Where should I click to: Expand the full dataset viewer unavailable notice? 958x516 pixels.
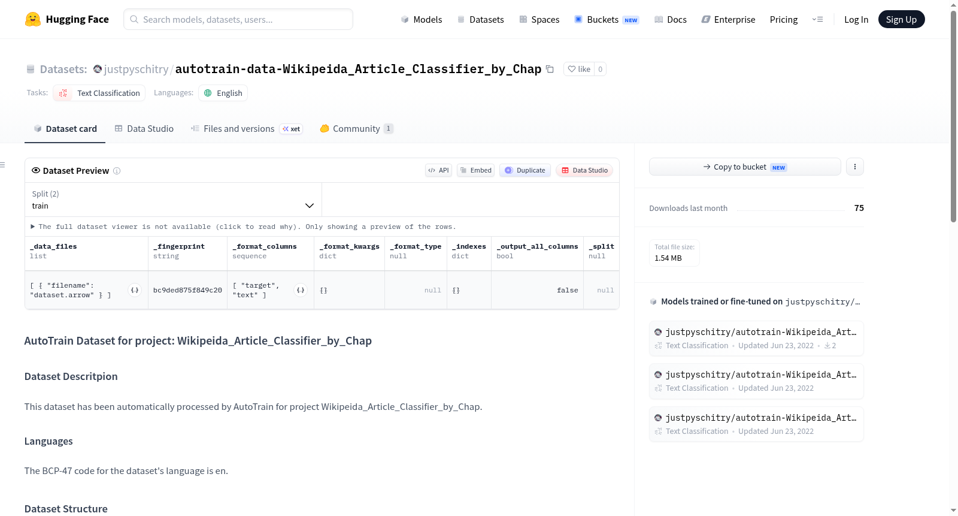point(243,227)
